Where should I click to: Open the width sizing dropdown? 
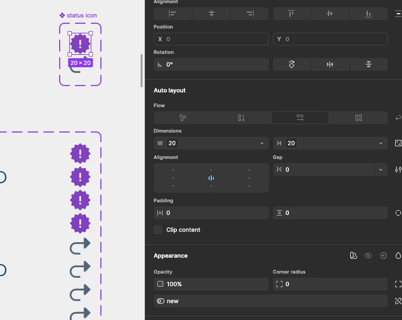point(262,143)
